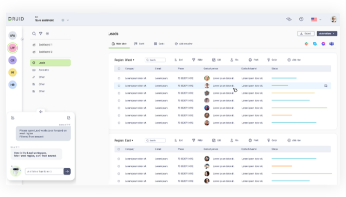This screenshot has height=197, width=346.
Task: Click Sort in the Region East toolbar
Action: pos(179,140)
